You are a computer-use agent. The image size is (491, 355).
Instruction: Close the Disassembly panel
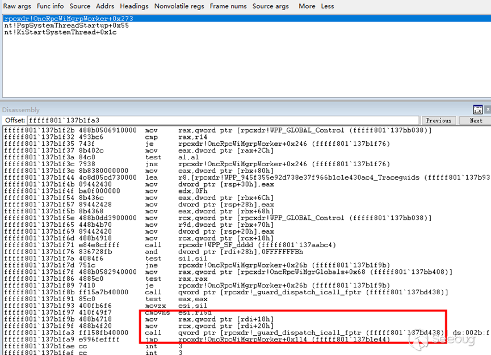pos(488,109)
